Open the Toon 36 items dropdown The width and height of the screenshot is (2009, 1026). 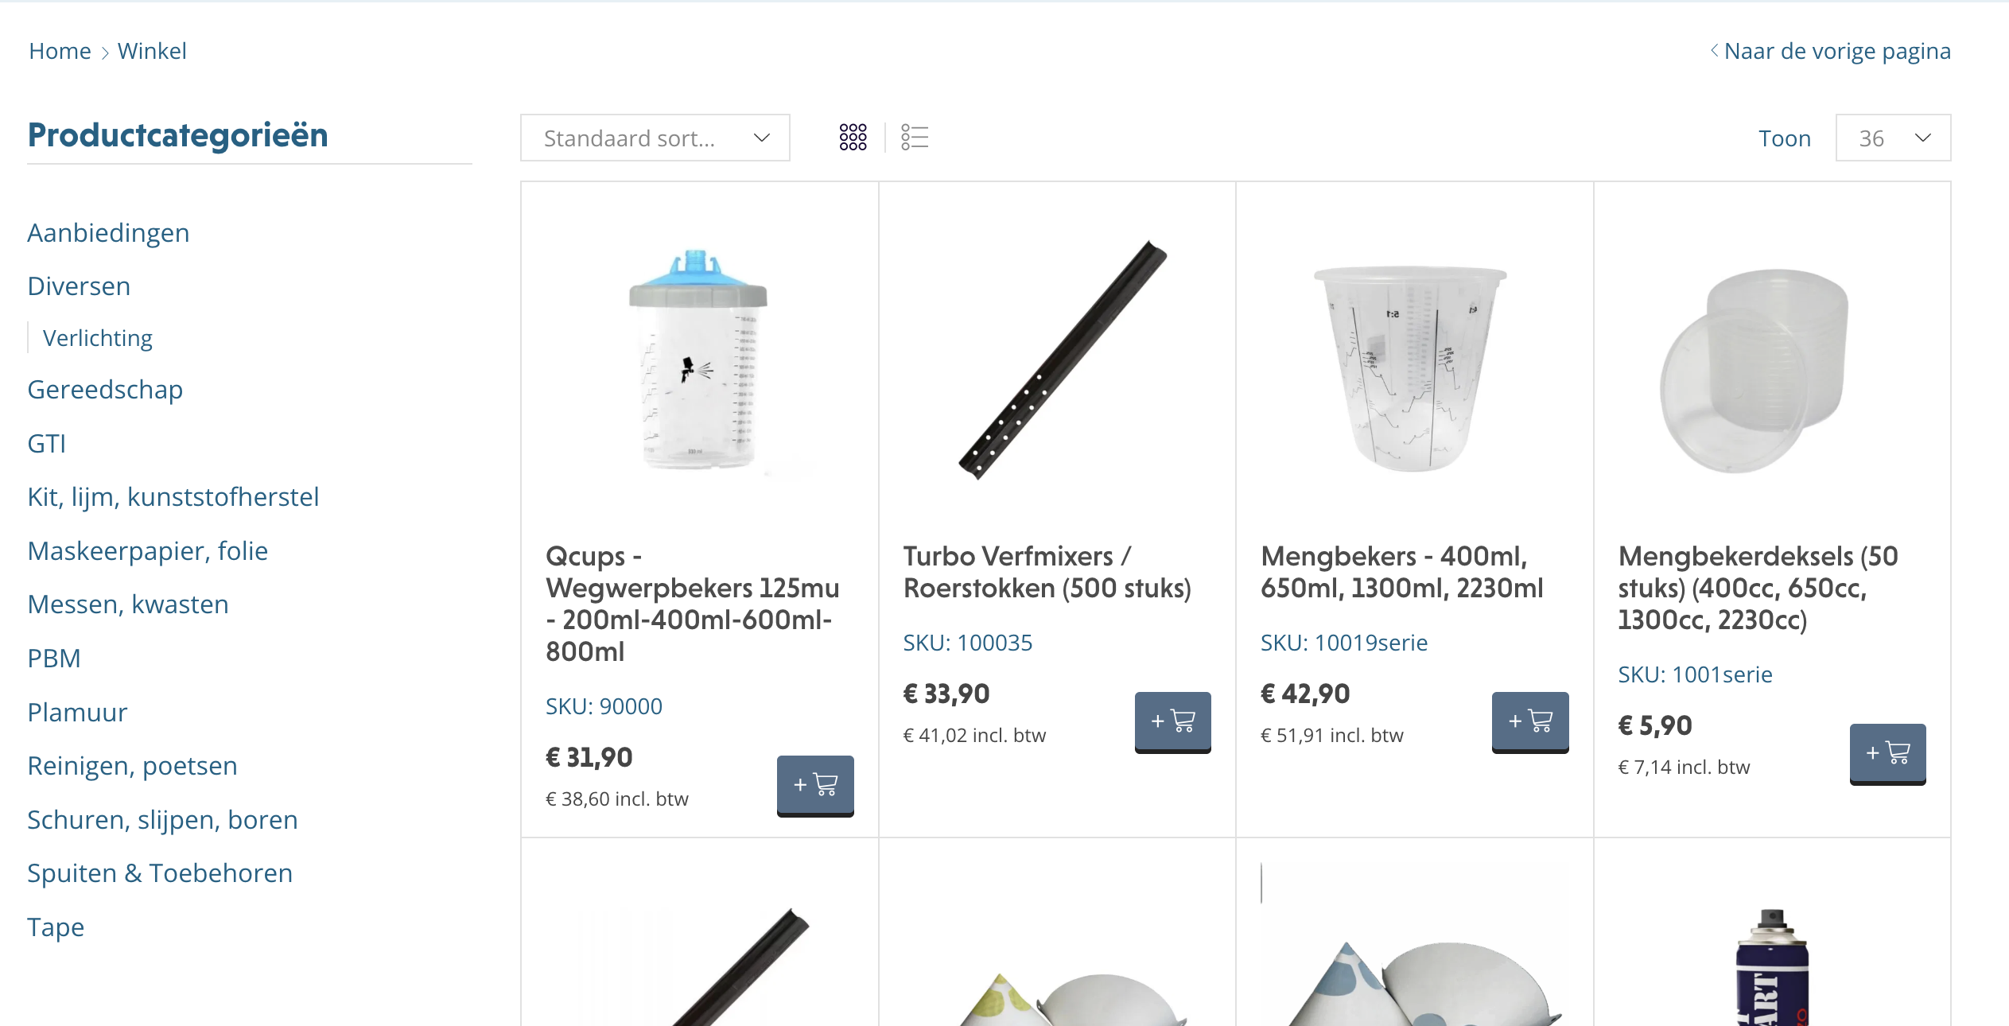tap(1893, 138)
